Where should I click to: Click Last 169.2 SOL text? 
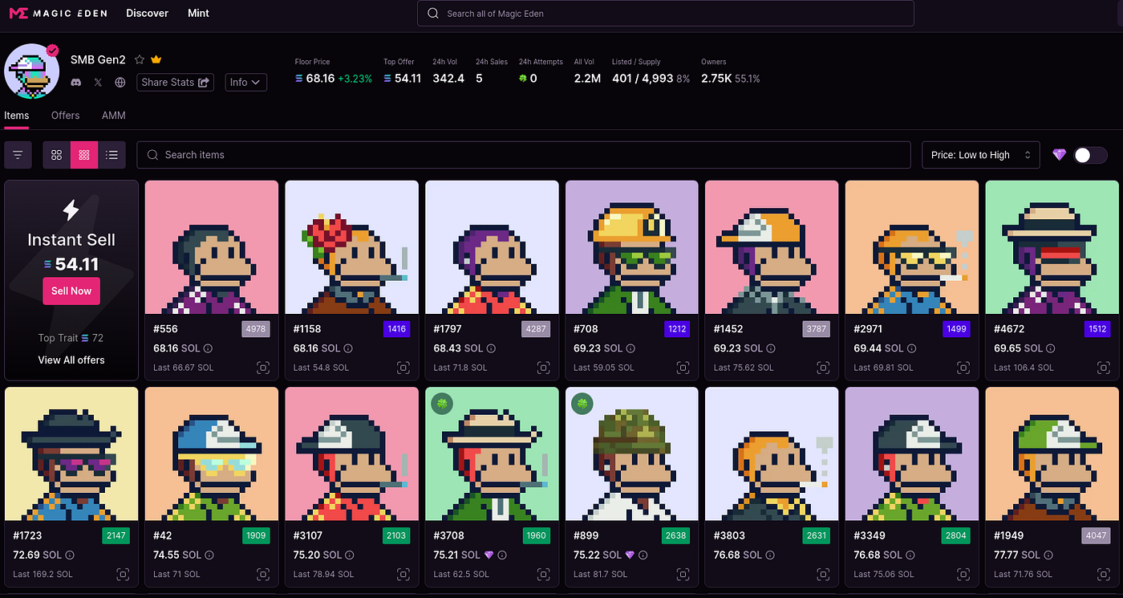pyautogui.click(x=43, y=575)
